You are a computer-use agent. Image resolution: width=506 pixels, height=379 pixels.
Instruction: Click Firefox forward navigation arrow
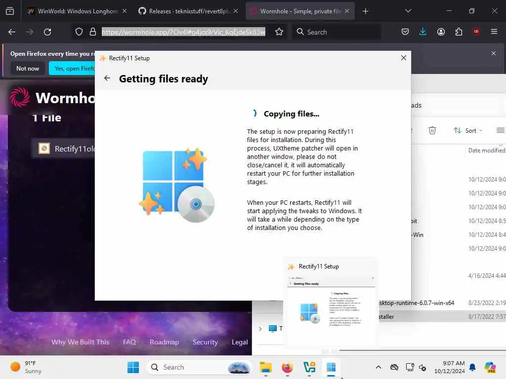[30, 32]
